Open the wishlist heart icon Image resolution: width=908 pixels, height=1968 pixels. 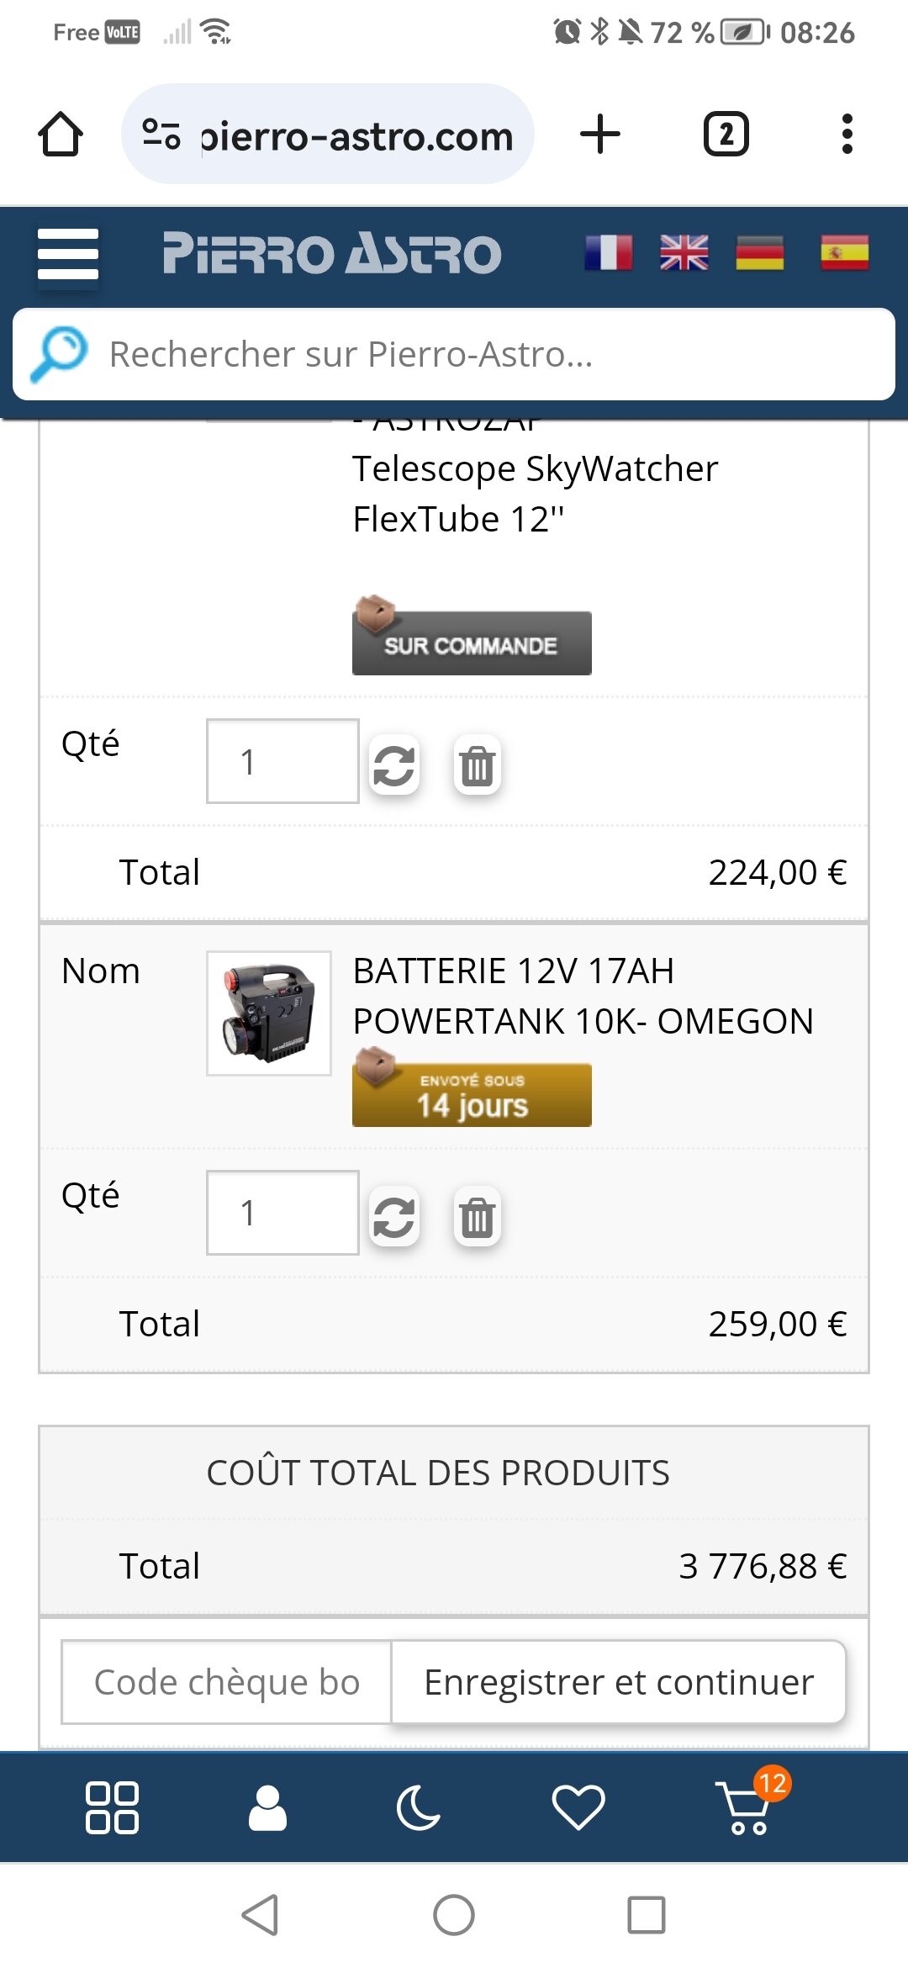click(578, 1807)
